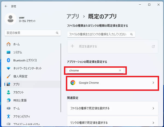Open アカウント settings page

(33, 92)
